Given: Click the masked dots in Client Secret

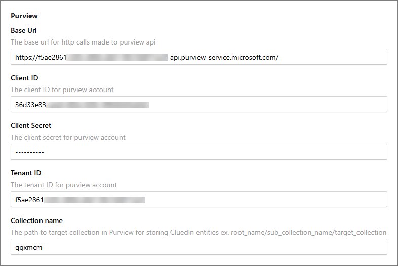Looking at the screenshot, I should coord(29,152).
